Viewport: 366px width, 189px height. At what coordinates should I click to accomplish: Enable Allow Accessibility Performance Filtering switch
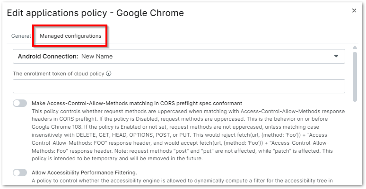(20, 173)
